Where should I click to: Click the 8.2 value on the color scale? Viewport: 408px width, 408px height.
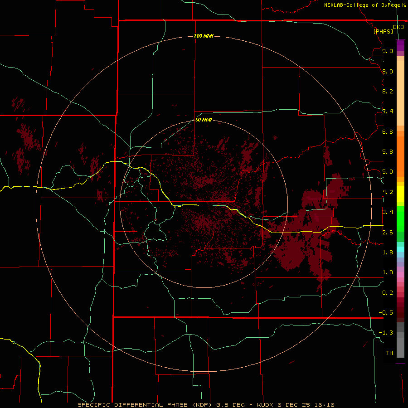[388, 91]
